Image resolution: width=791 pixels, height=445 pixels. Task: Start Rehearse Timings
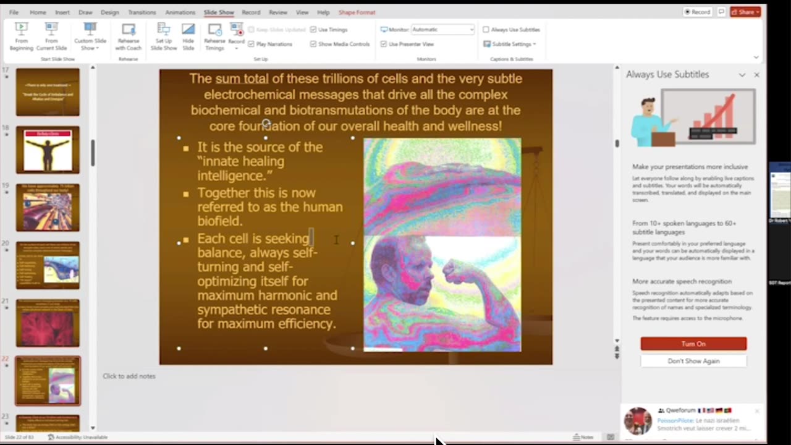(x=214, y=36)
